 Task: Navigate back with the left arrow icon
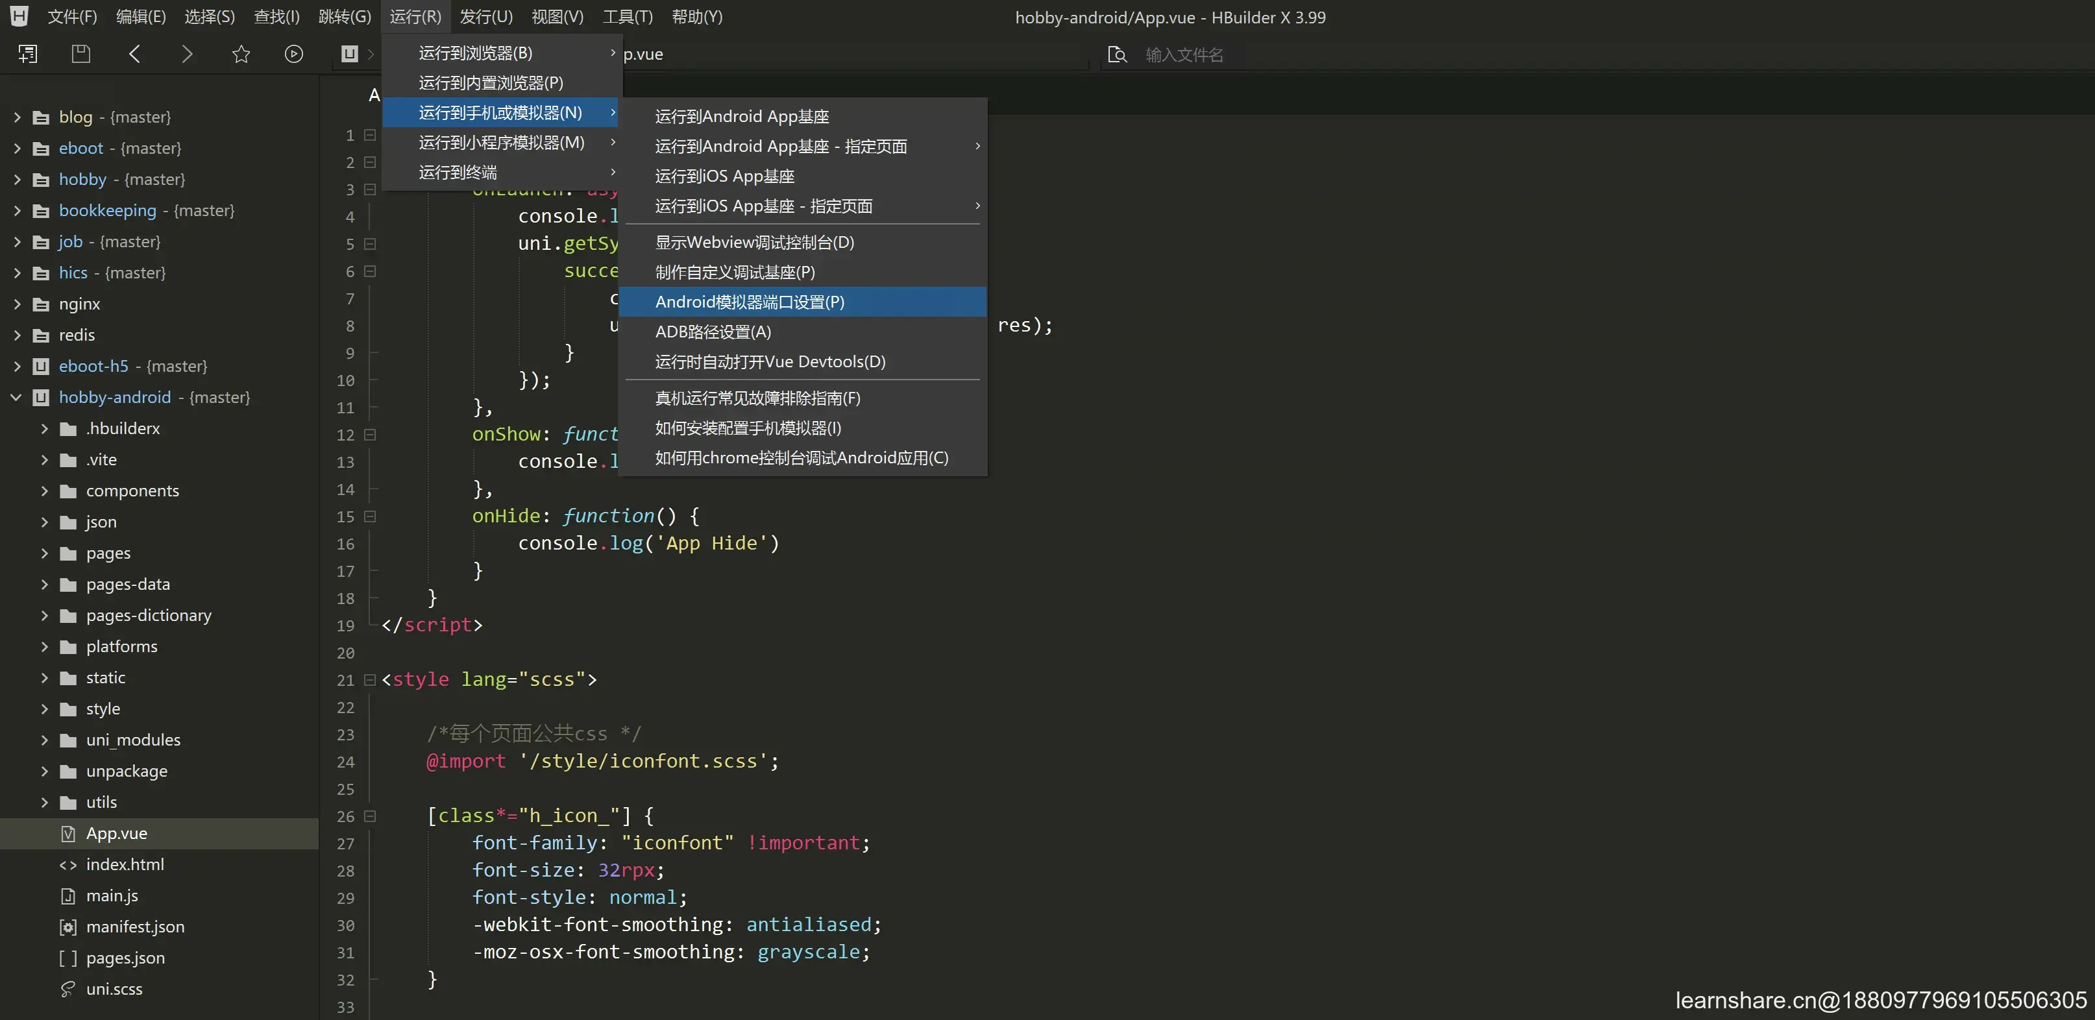pyautogui.click(x=135, y=55)
